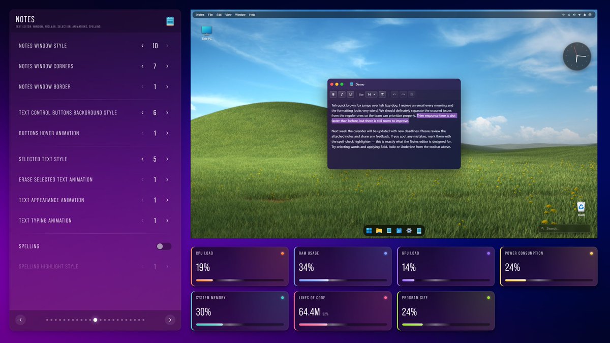Image resolution: width=610 pixels, height=343 pixels.
Task: Open the View menu
Action: coord(228,15)
